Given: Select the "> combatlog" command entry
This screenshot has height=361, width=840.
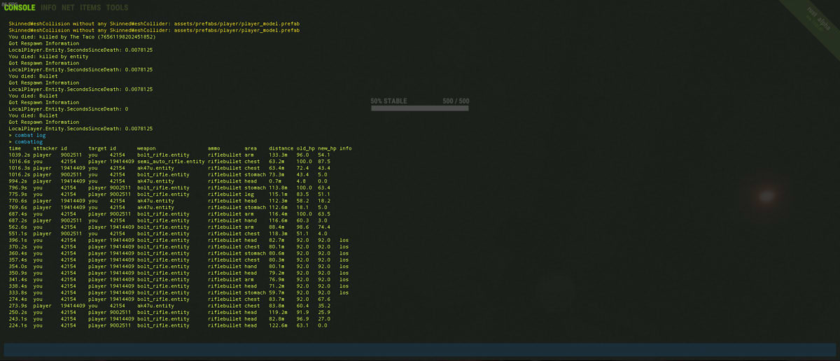Looking at the screenshot, I should [x=29, y=142].
